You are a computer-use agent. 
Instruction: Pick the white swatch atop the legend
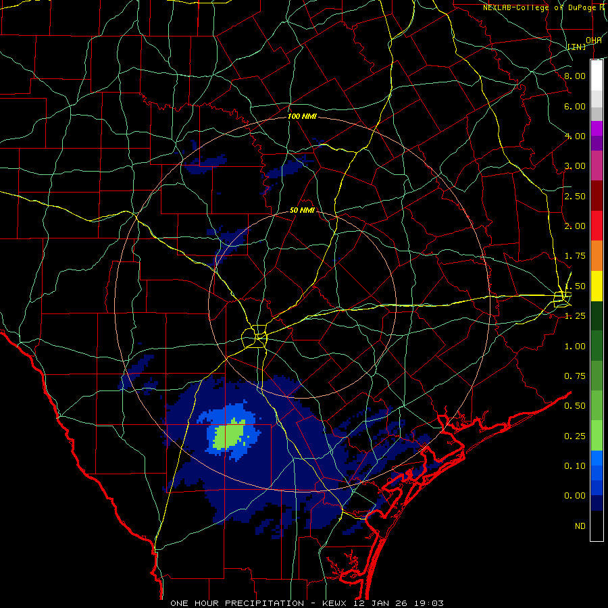(x=597, y=76)
